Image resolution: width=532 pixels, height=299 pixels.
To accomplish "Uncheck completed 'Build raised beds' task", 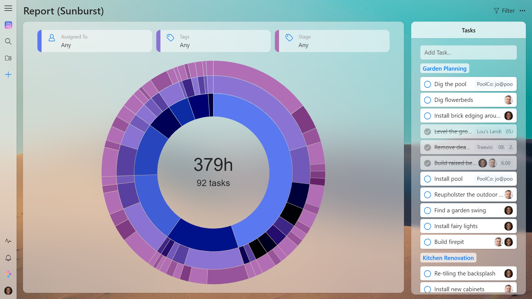I will [428, 163].
